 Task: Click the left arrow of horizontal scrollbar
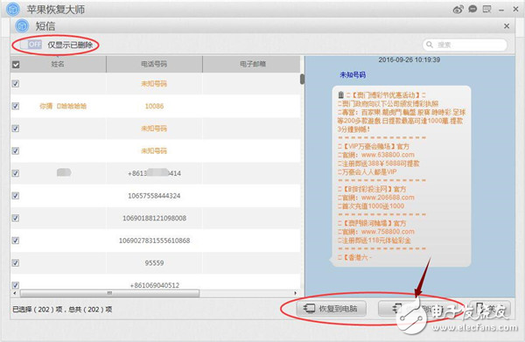pos(14,293)
